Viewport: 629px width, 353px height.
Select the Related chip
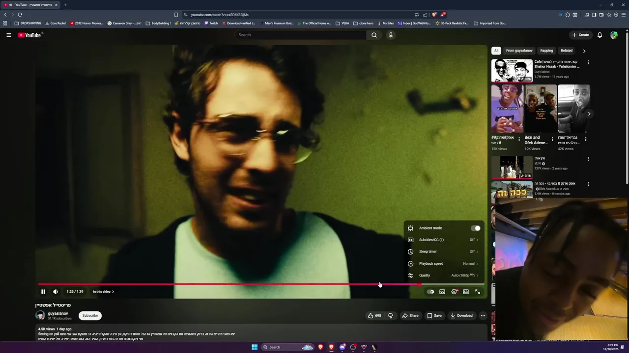tap(567, 50)
